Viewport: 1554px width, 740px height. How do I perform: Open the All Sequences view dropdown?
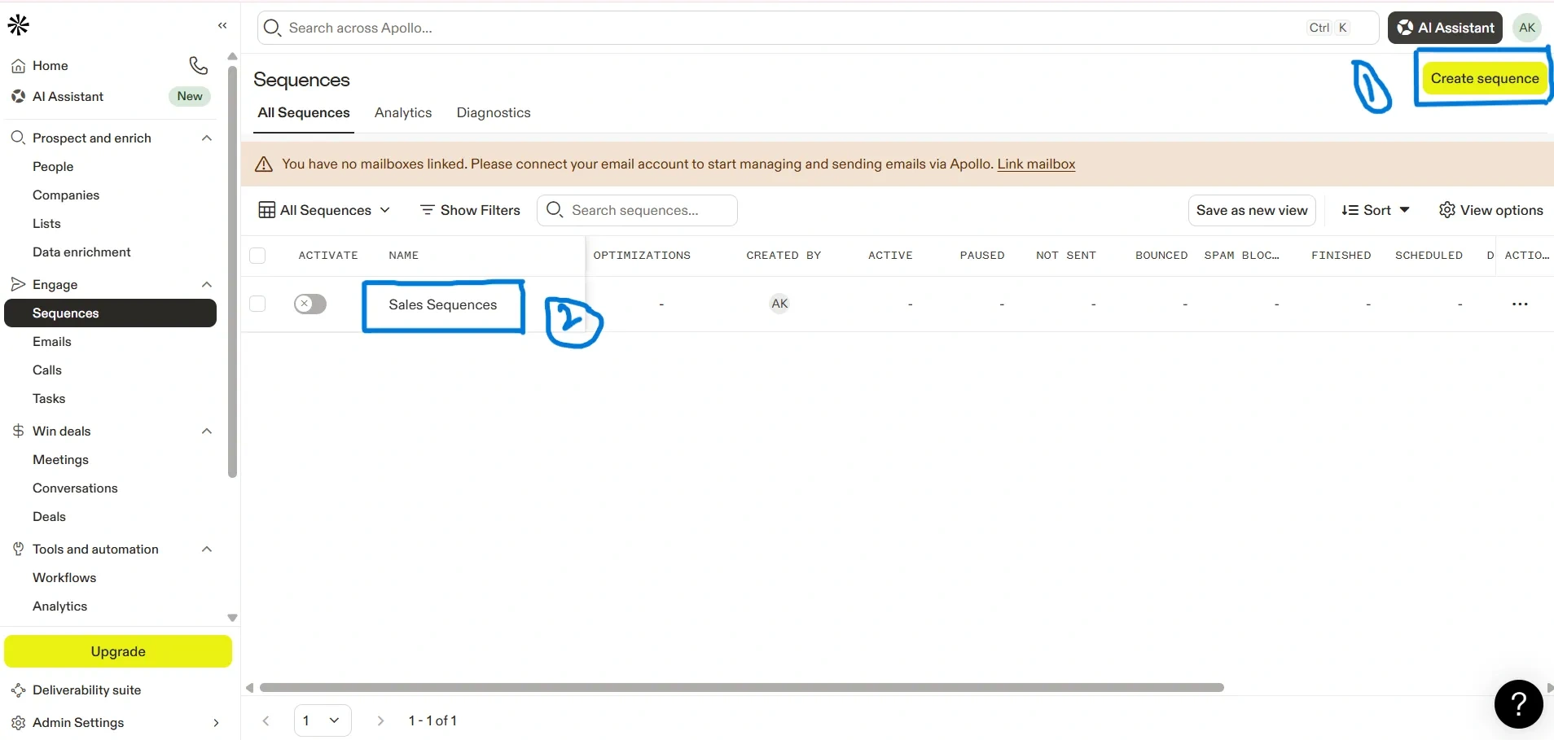(324, 210)
